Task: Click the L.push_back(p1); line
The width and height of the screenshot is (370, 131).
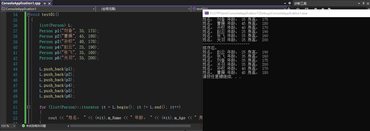Action: tap(57, 69)
